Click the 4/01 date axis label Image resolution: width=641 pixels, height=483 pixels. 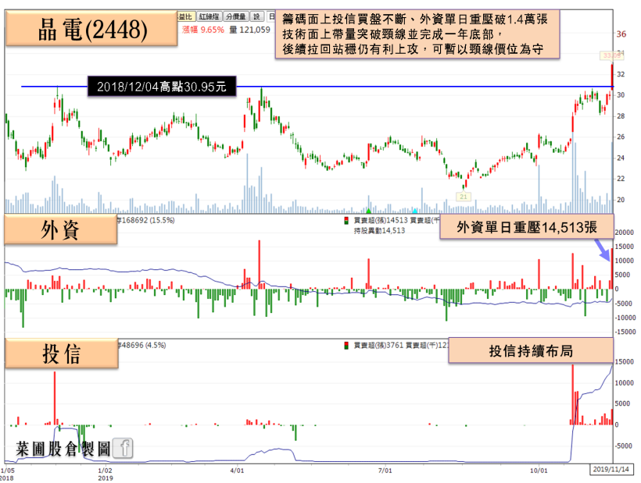(237, 471)
